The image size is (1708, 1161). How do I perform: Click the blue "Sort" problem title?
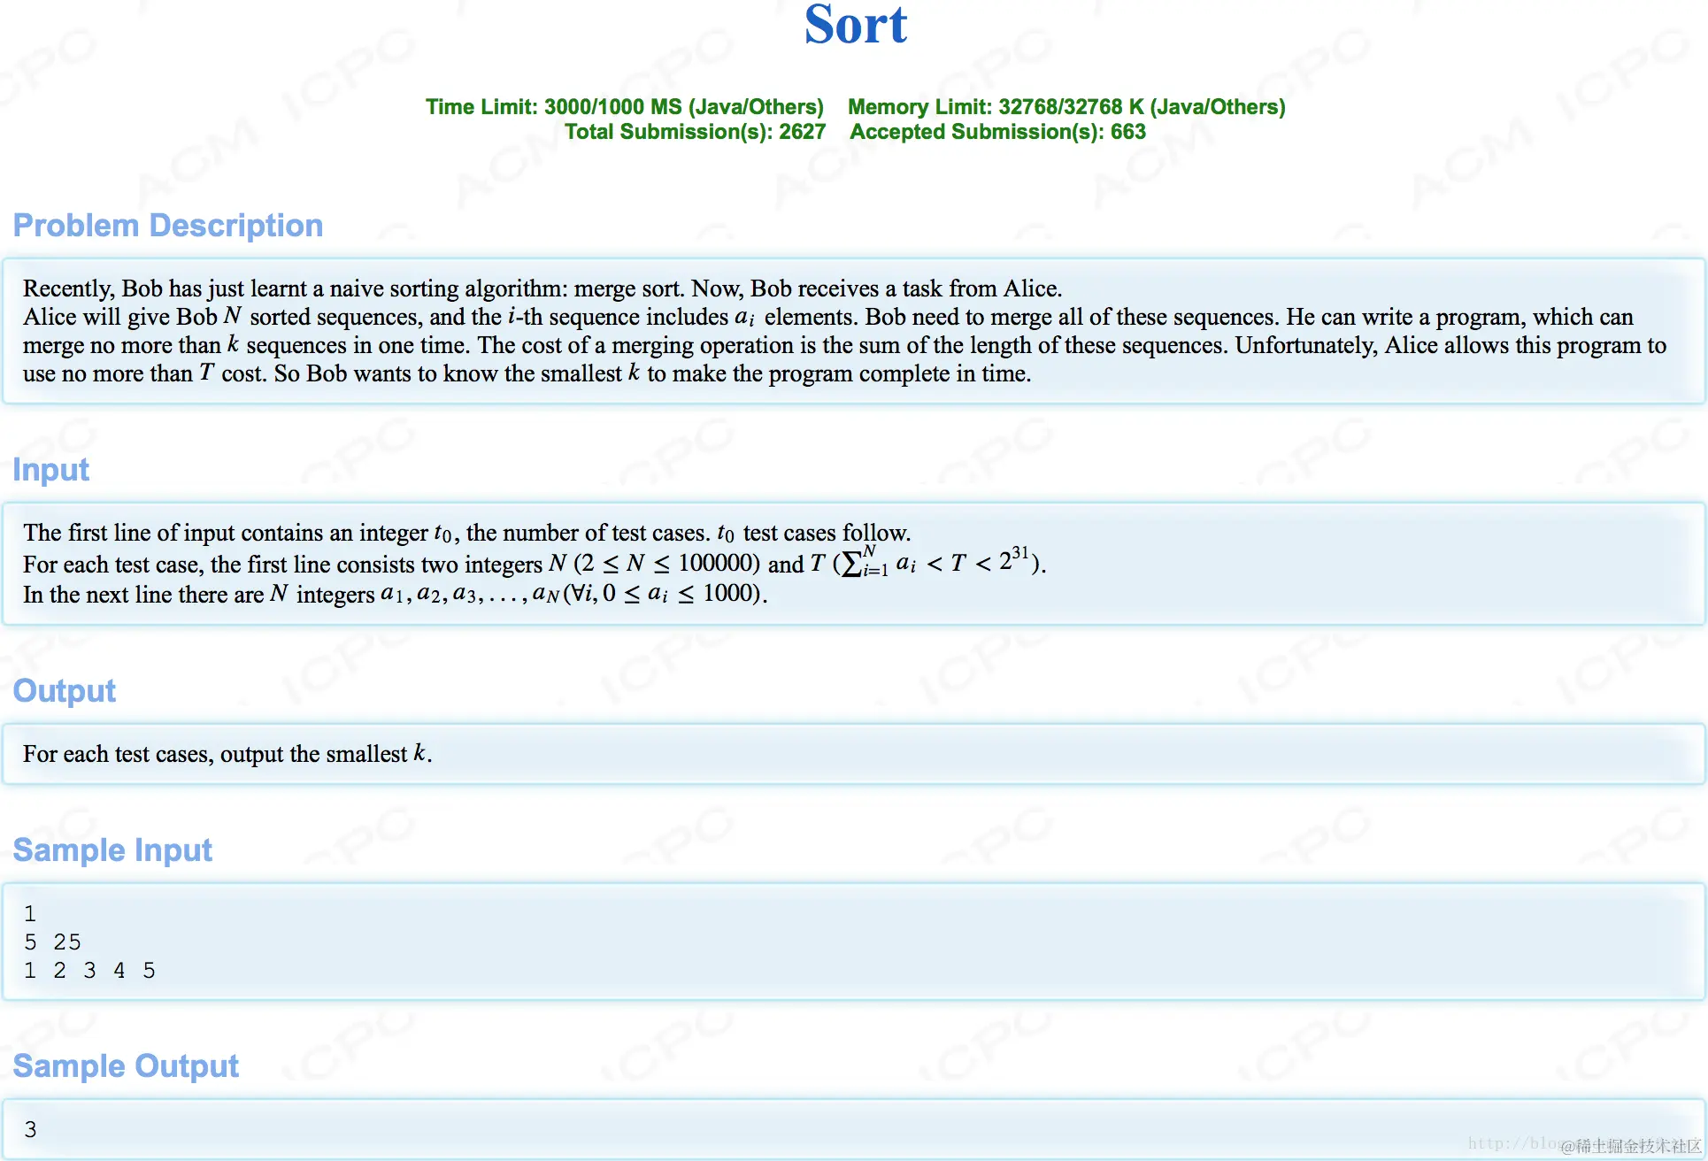855,25
